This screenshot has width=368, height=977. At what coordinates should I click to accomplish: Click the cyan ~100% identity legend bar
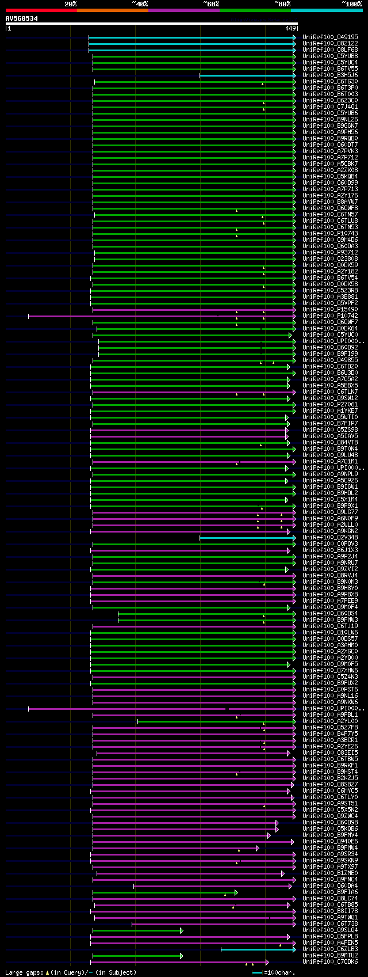pos(327,10)
